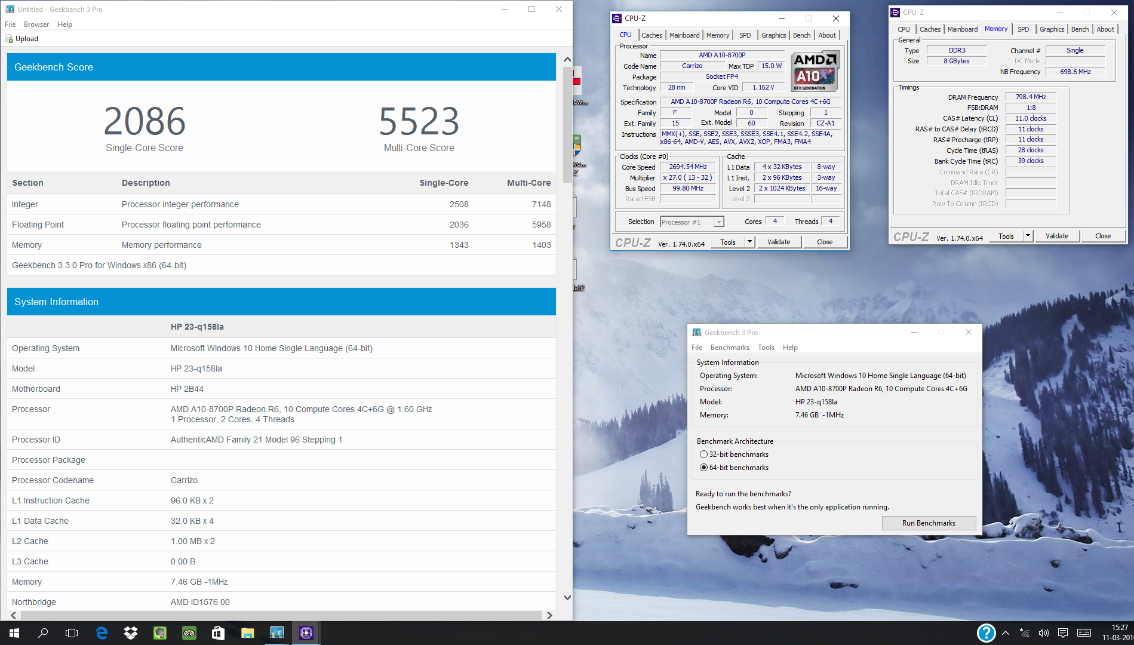Open taskbar search magnifier
The width and height of the screenshot is (1134, 645).
pos(43,633)
